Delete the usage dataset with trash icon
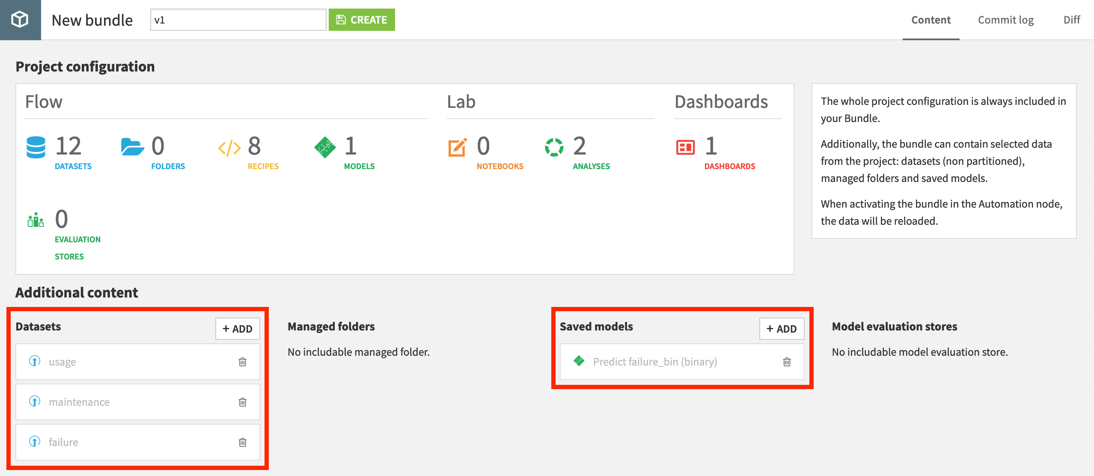1094x476 pixels. click(243, 362)
